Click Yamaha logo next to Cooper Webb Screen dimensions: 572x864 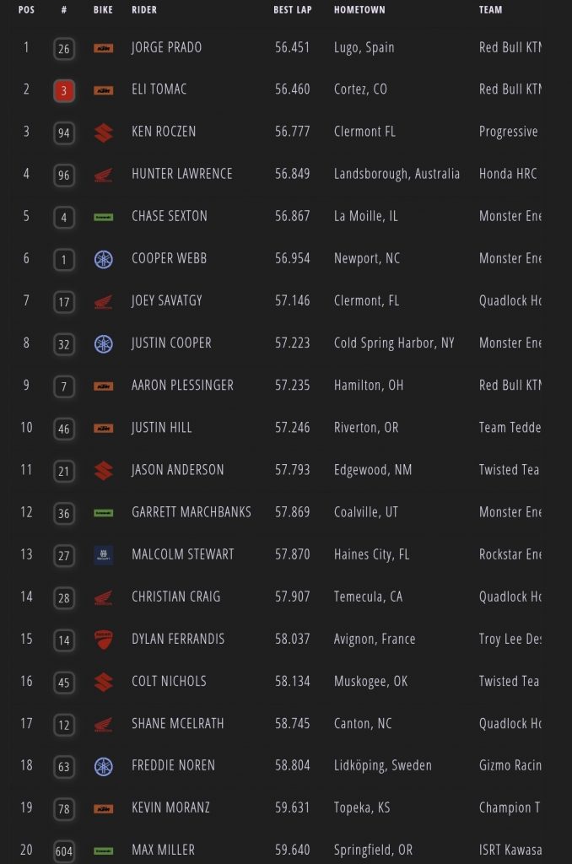(103, 259)
